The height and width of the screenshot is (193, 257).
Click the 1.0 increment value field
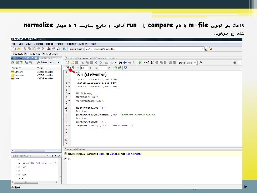pyautogui.click(x=84, y=68)
